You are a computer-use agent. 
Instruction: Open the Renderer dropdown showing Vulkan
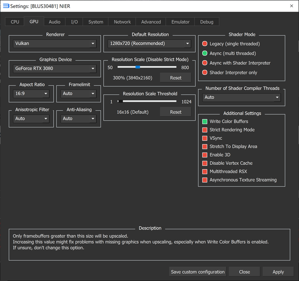55,43
